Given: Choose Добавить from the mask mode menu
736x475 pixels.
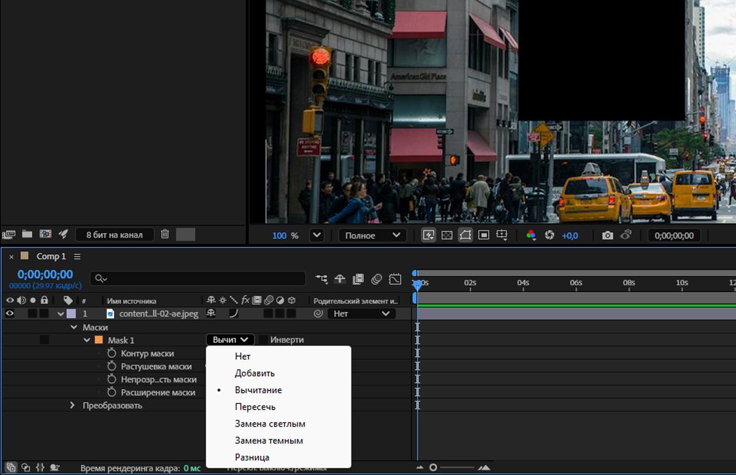Looking at the screenshot, I should (x=255, y=373).
